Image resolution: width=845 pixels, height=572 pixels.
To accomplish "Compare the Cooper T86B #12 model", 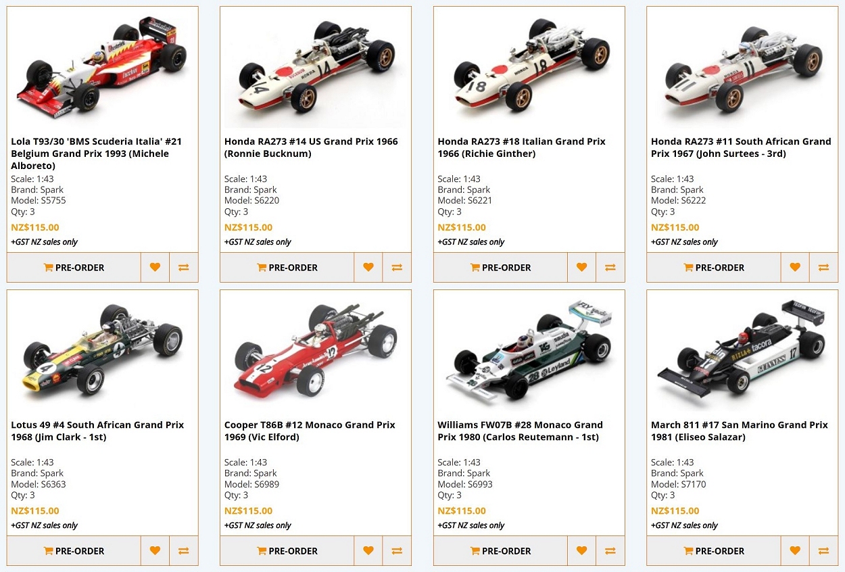I will 397,550.
